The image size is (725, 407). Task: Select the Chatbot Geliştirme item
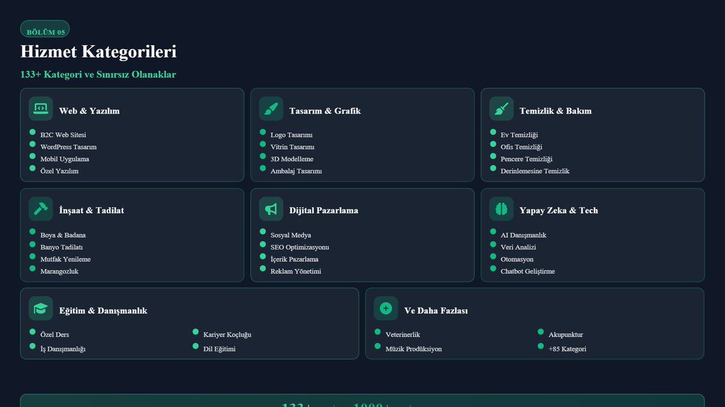coord(527,271)
